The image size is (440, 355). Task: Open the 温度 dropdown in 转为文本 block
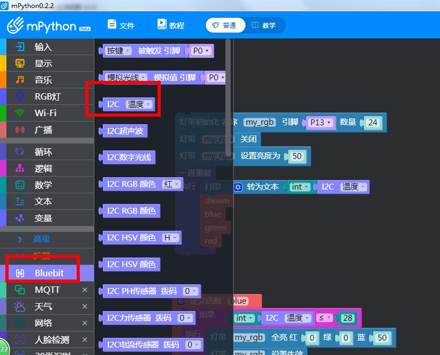(x=354, y=187)
